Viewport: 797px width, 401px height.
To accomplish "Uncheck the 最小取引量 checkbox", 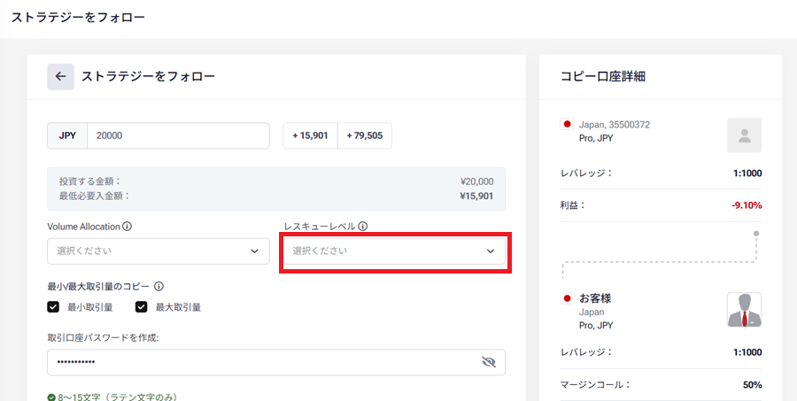I will (x=53, y=307).
